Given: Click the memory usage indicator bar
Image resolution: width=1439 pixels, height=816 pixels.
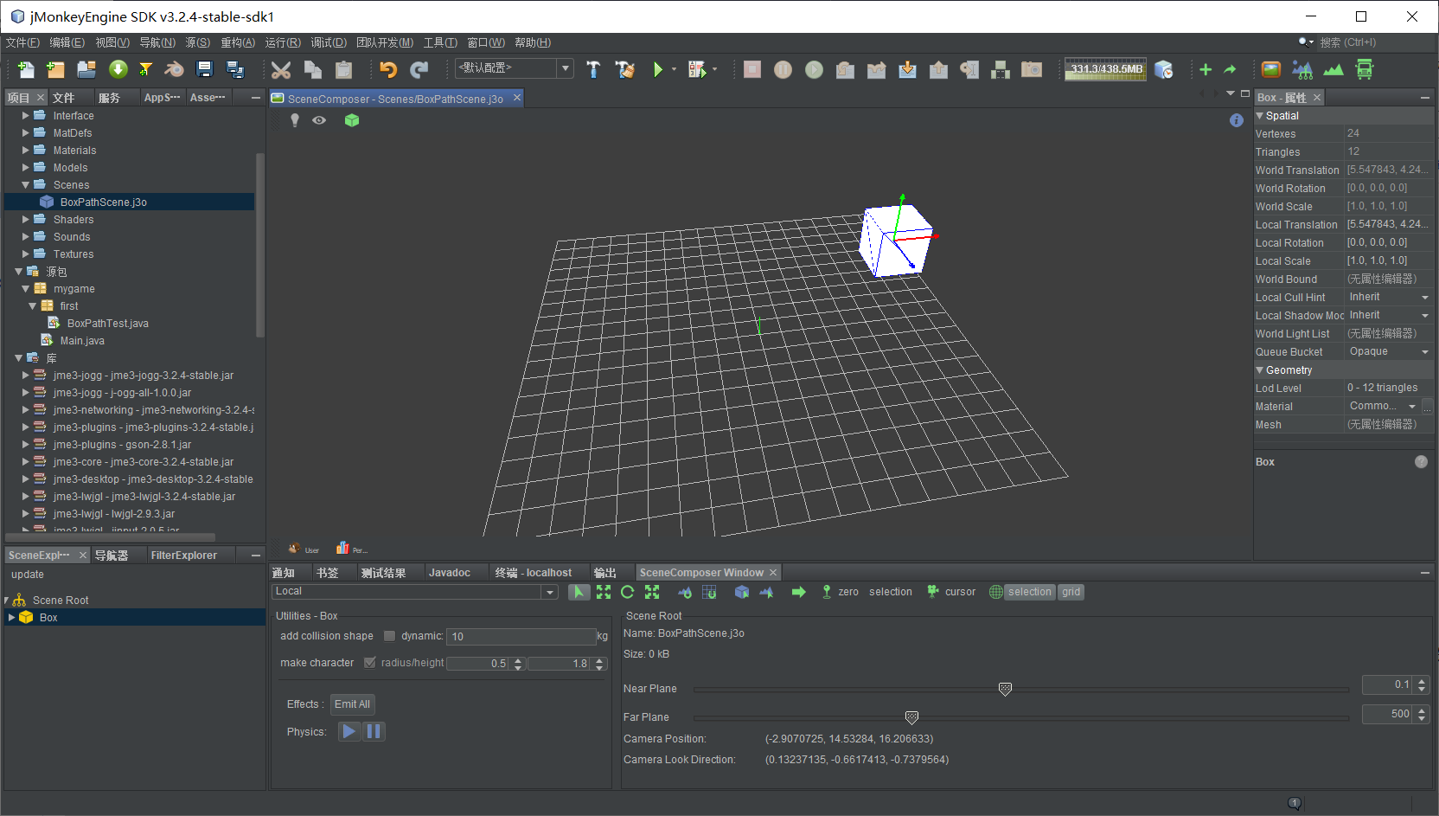Looking at the screenshot, I should [x=1106, y=69].
